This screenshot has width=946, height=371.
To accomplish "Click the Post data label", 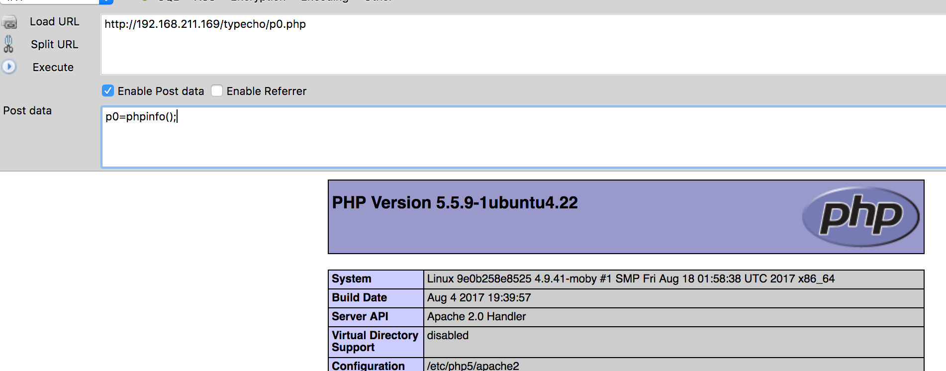I will pyautogui.click(x=27, y=110).
